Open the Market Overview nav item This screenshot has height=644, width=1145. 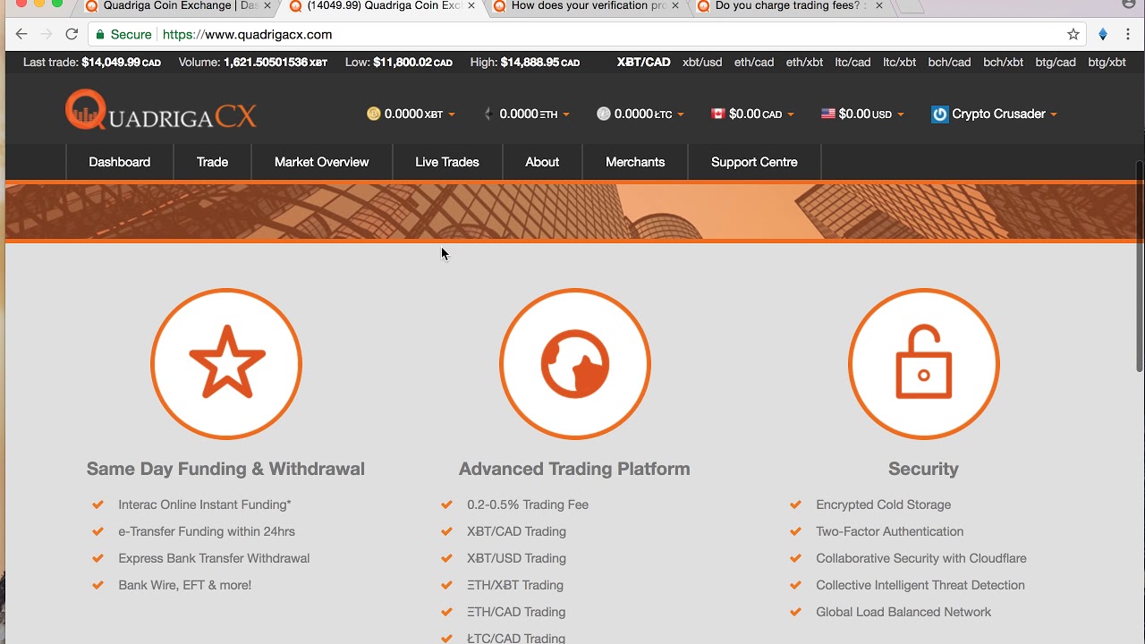(x=321, y=162)
